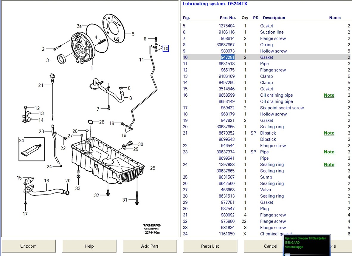This screenshot has width=352, height=256.
Task: Select Flange screw row 981684
Action: 266,227
